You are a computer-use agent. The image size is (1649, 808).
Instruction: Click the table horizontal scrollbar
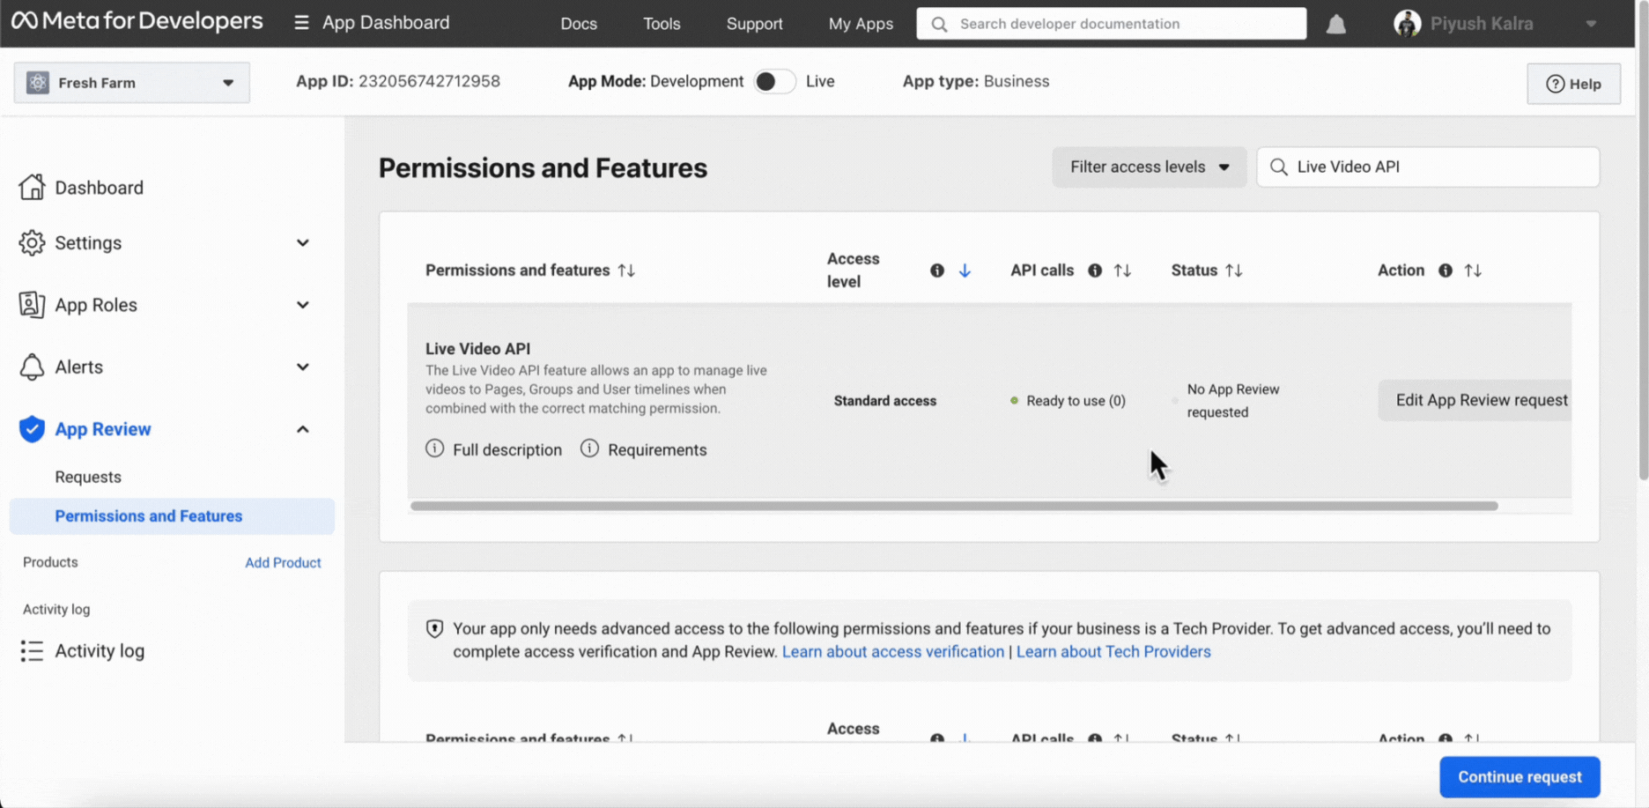954,506
